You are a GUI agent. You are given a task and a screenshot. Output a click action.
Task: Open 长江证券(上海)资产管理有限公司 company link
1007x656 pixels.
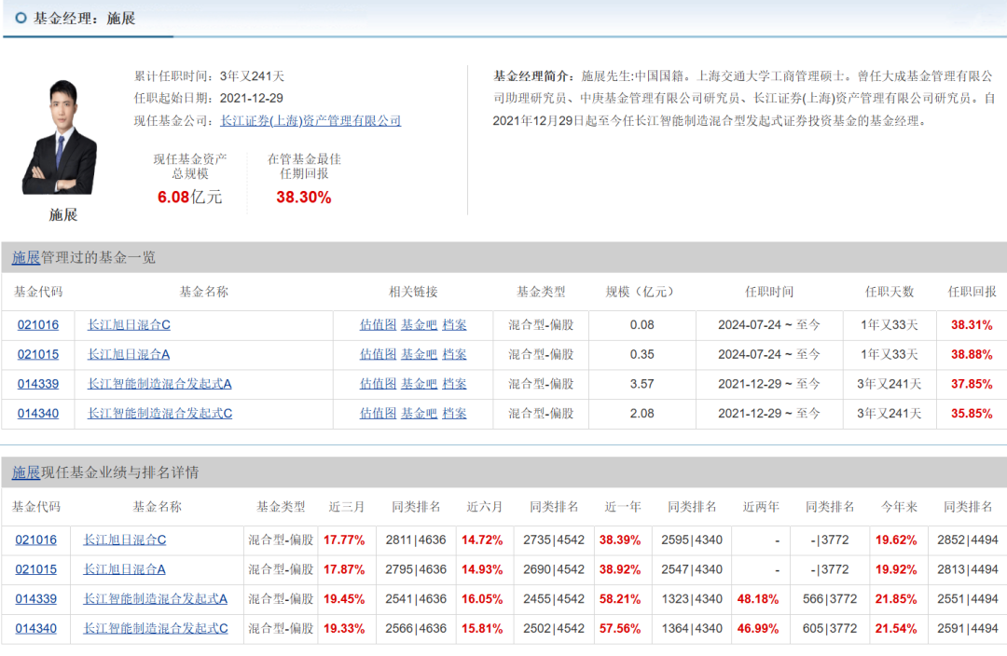coord(310,121)
